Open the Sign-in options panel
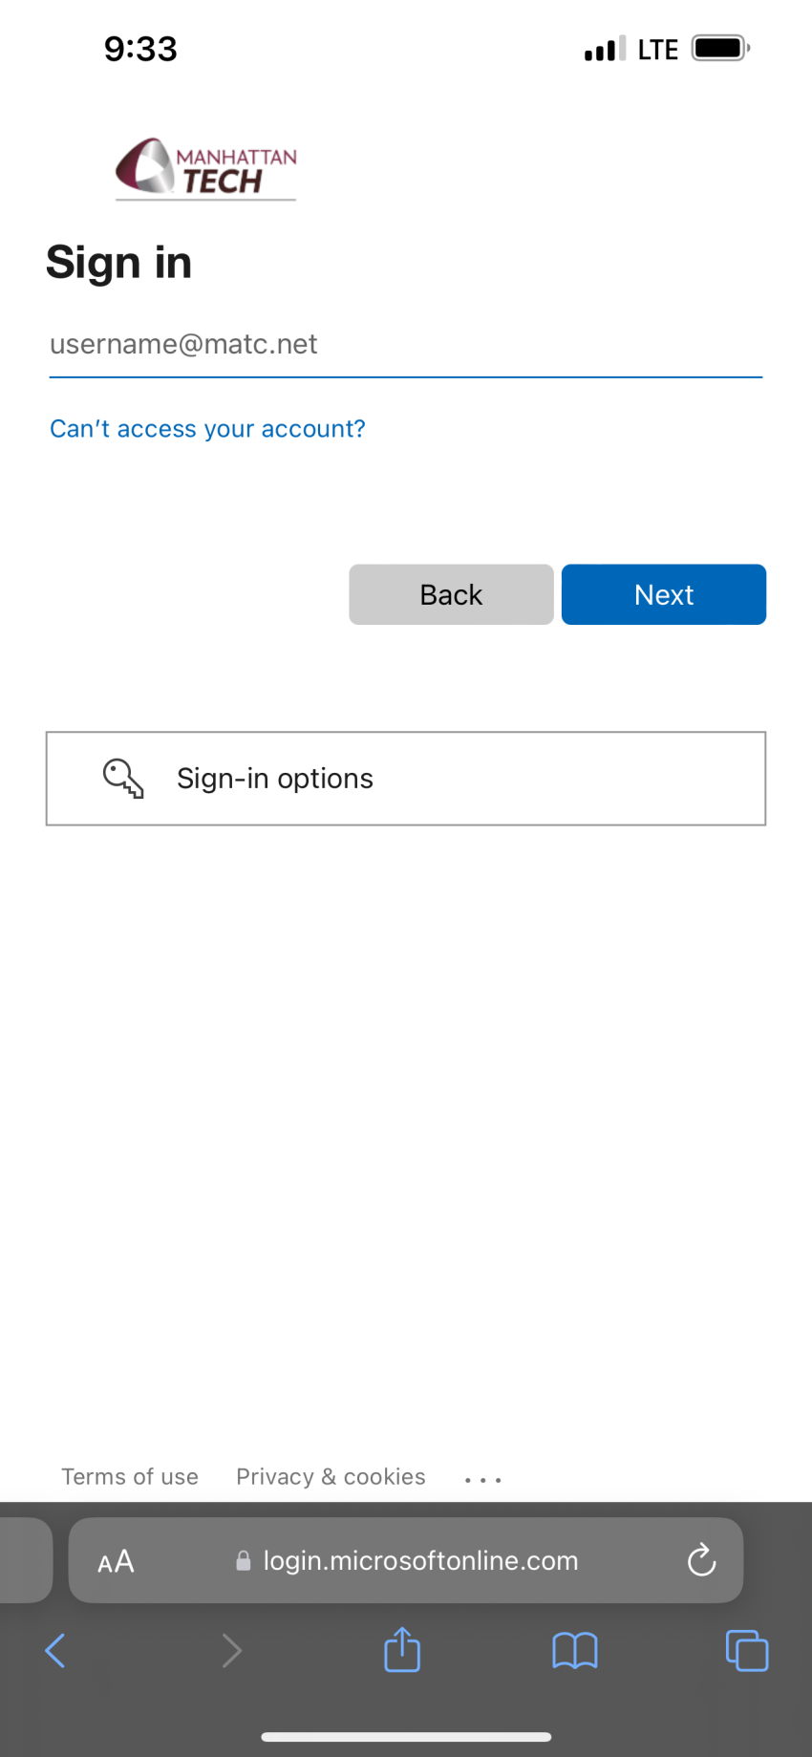The image size is (812, 1757). [406, 779]
